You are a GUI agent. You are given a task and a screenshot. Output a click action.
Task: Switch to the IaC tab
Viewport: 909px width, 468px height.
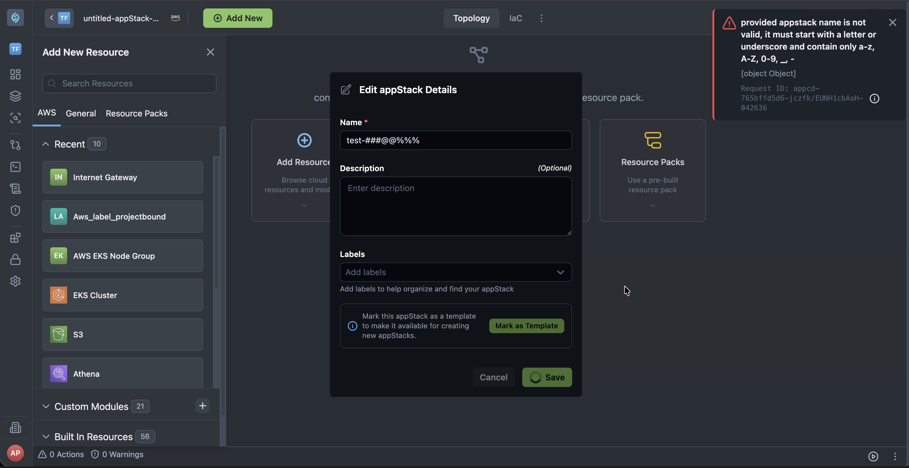click(x=515, y=18)
